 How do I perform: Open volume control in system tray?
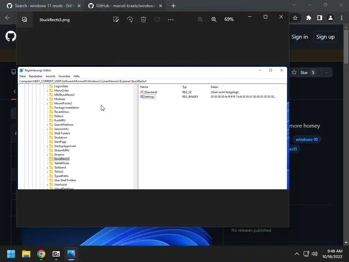(315, 254)
